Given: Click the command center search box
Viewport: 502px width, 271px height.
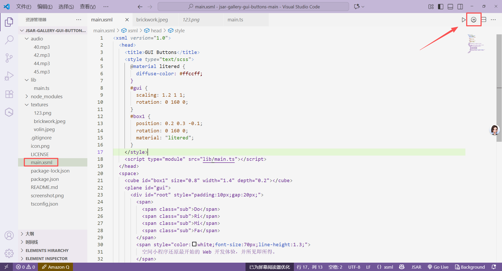Looking at the screenshot, I should pos(253,7).
